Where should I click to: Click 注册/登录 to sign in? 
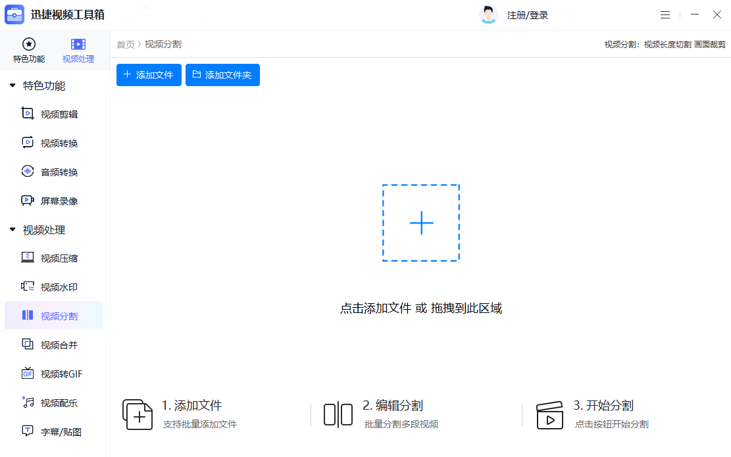(x=527, y=15)
